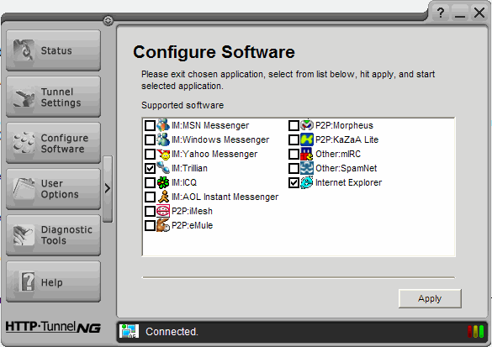Check IM:AOL Instant Messenger box
Viewport: 492px width, 347px height.
(x=150, y=197)
